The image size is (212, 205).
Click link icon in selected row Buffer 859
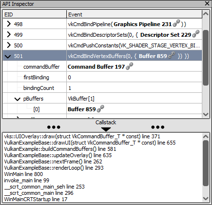pyautogui.click(x=172, y=55)
